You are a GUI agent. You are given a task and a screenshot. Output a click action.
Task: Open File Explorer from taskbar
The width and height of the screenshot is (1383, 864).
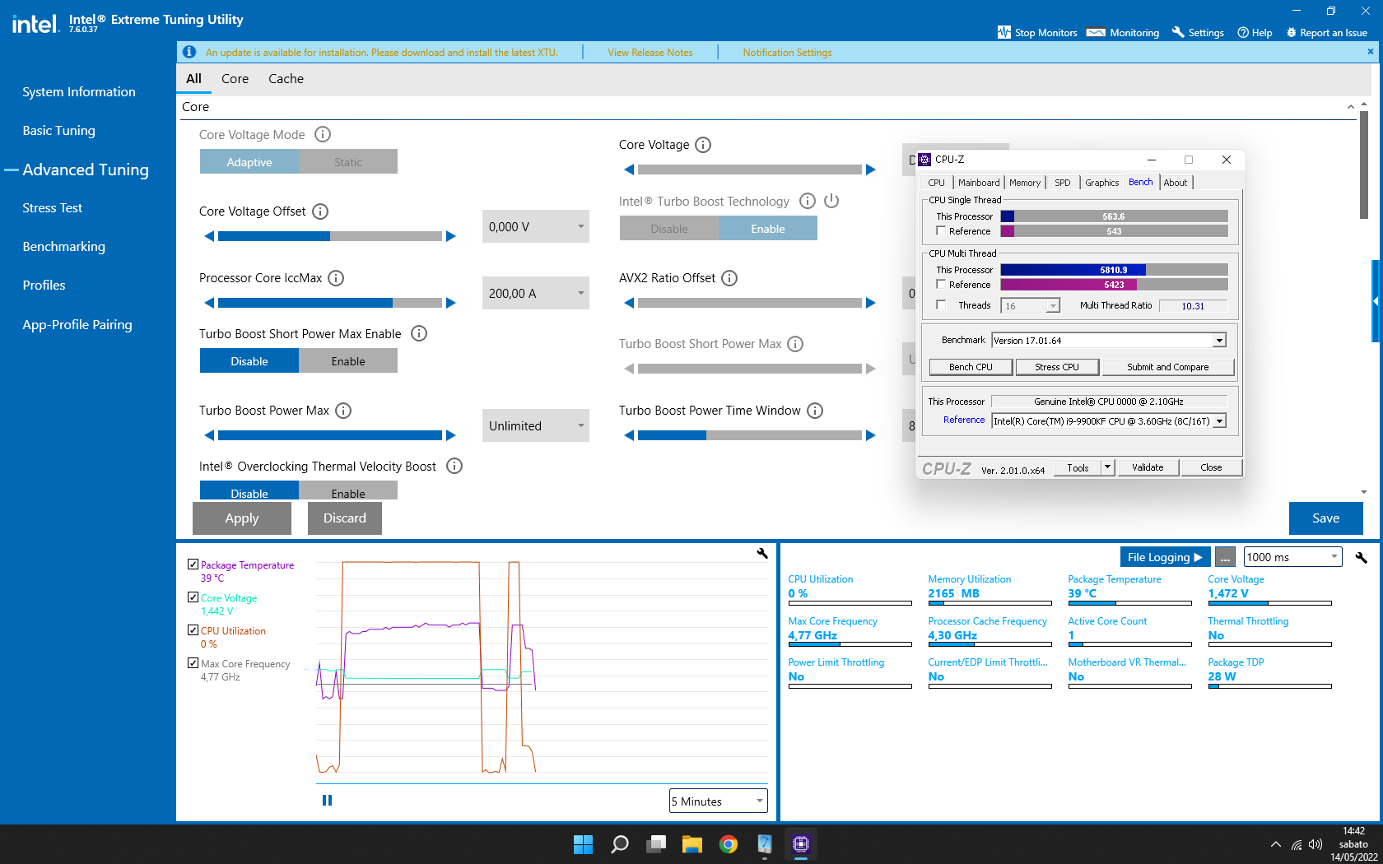point(692,844)
